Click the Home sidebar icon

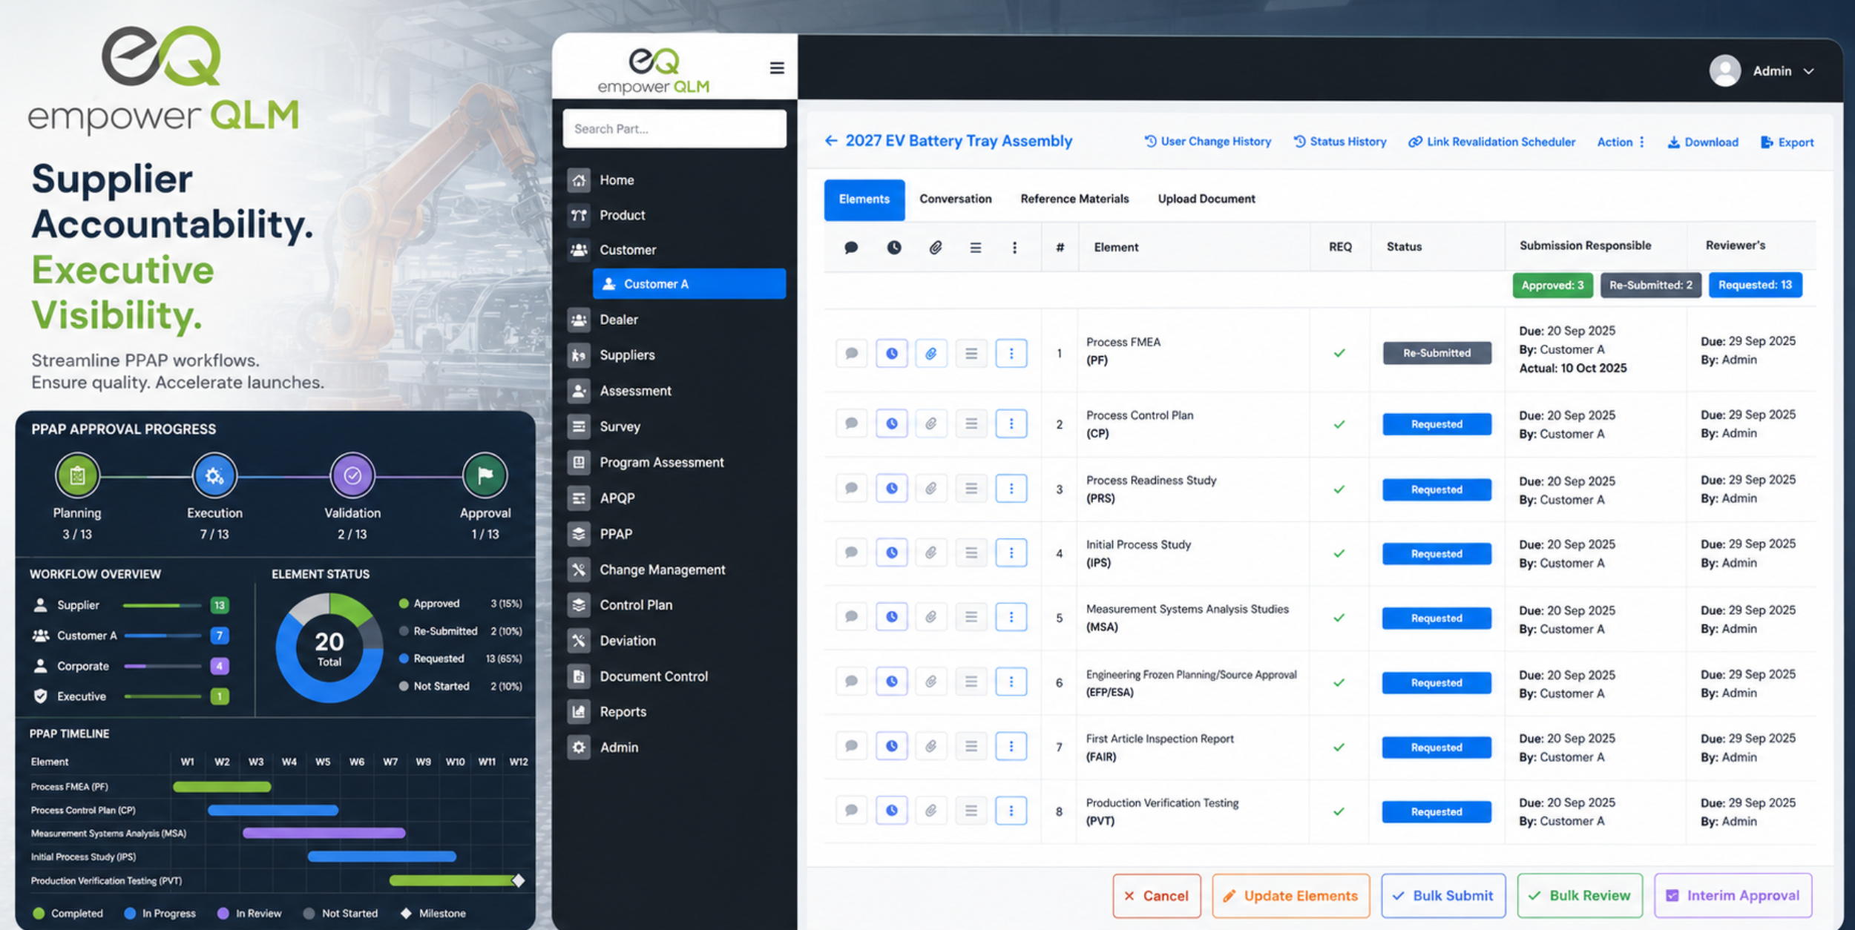[579, 180]
